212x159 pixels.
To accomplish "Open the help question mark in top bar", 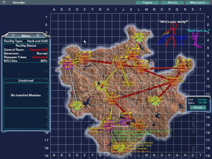I will point(4,2).
